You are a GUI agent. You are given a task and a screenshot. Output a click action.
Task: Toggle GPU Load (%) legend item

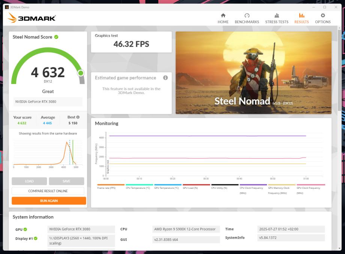pos(196,187)
